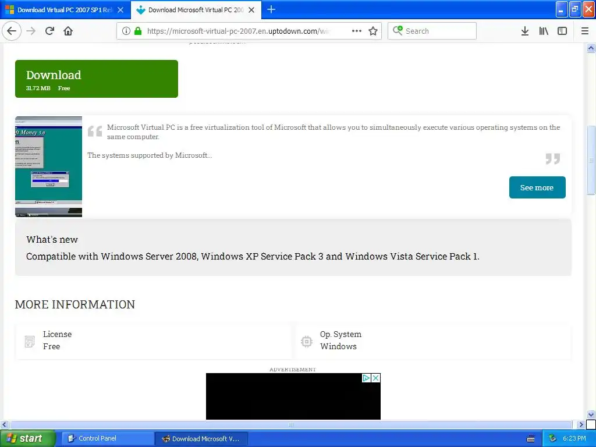The image size is (596, 447).
Task: Open the page actions three-dots menu
Action: (357, 31)
